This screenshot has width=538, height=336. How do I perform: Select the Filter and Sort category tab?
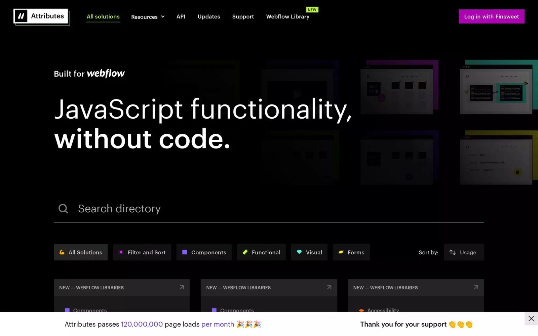coord(142,252)
